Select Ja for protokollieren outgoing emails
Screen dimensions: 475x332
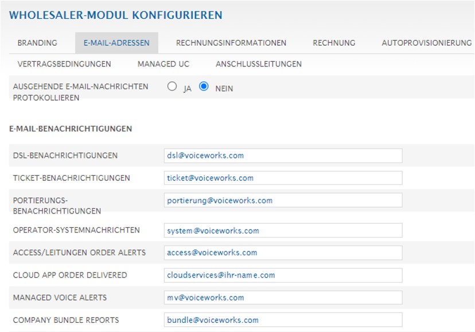click(172, 87)
